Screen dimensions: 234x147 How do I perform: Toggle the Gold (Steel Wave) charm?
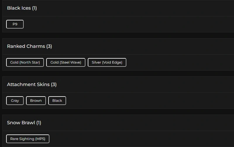point(66,62)
